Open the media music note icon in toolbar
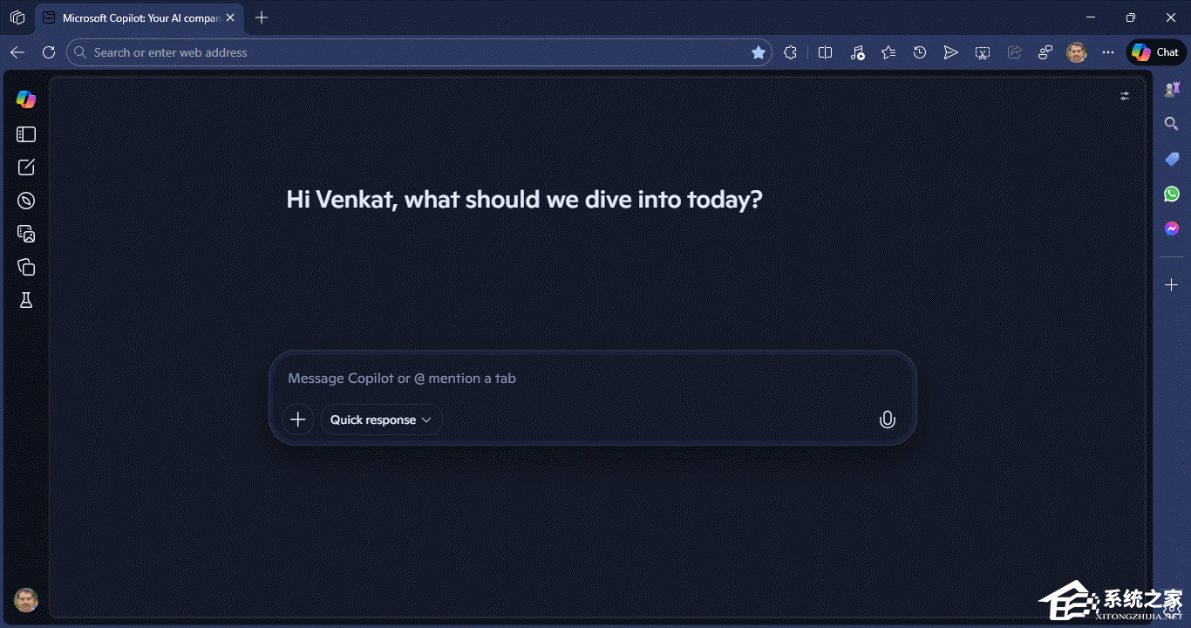The image size is (1191, 628). [857, 52]
